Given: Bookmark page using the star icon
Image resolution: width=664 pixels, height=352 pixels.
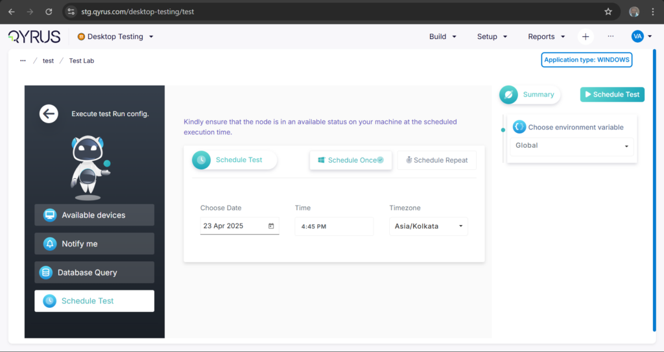Looking at the screenshot, I should click(608, 12).
